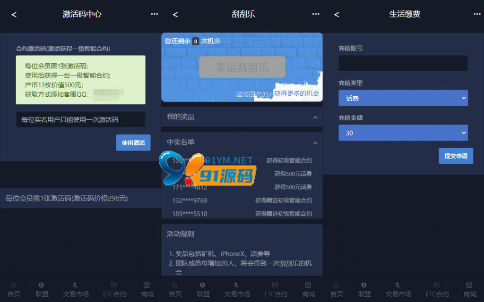
Task: Open the 充值金额 dropdown showing 30
Action: tap(403, 133)
